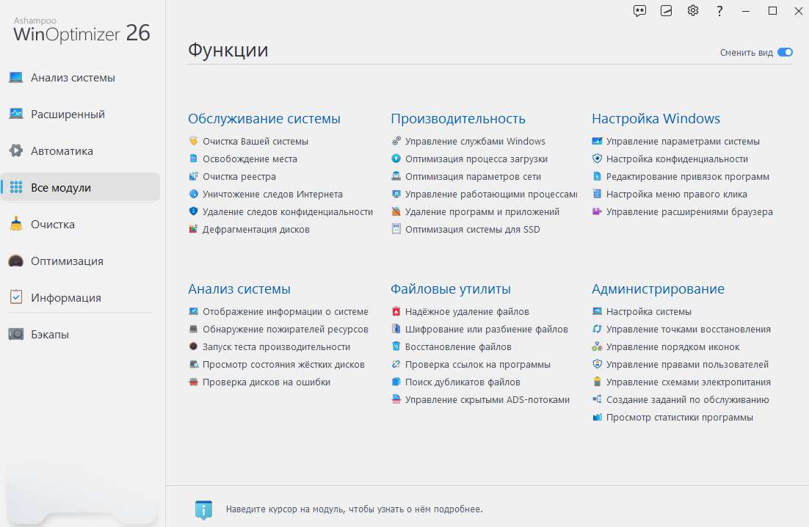The image size is (809, 527).
Task: Click the feedback speech-bubble icon in the title bar
Action: 639,11
